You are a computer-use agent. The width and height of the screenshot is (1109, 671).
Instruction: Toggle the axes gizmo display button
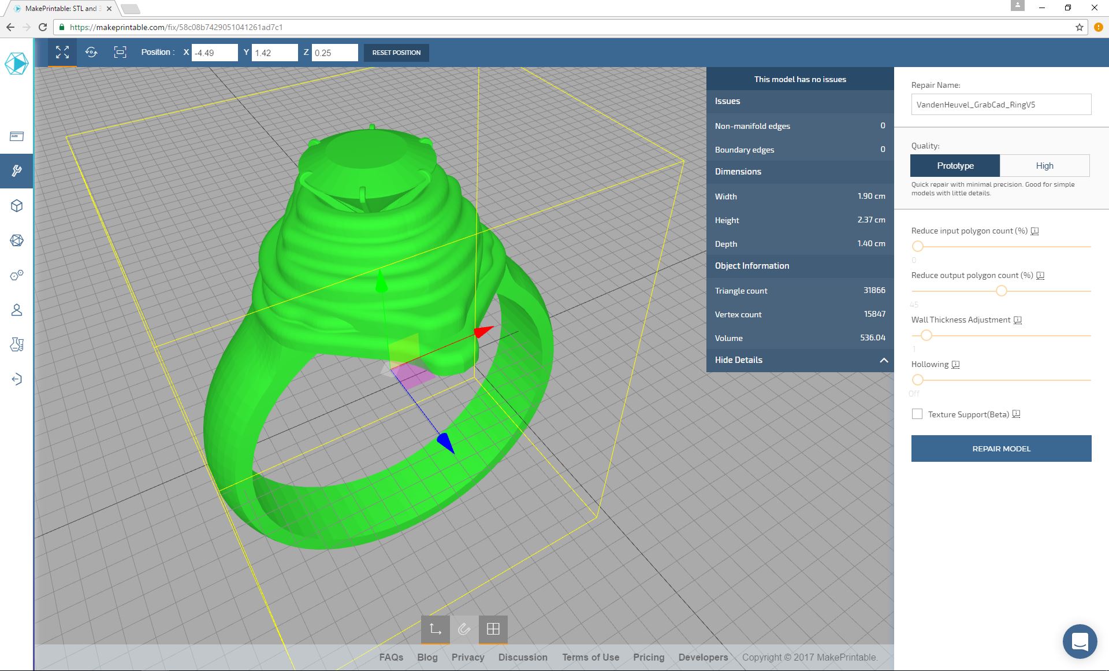tap(435, 629)
